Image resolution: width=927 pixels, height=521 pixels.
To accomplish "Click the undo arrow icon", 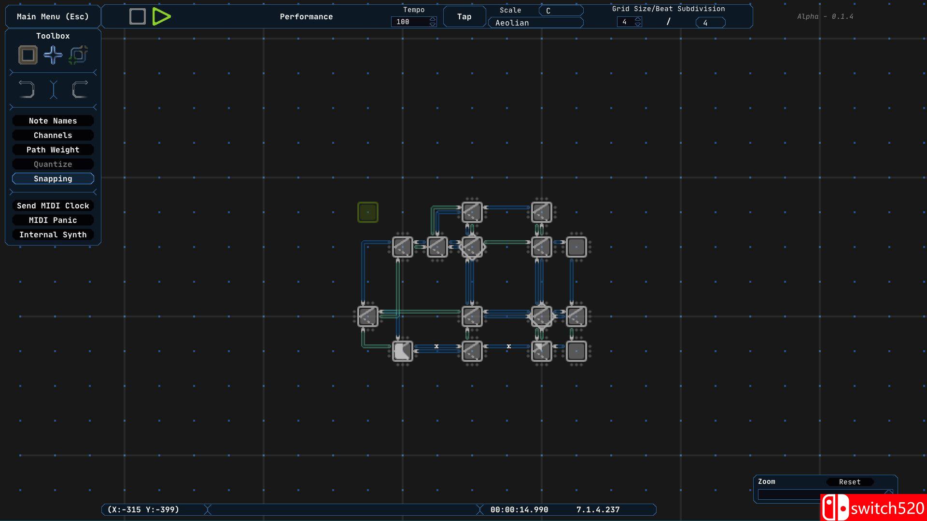I will (27, 90).
